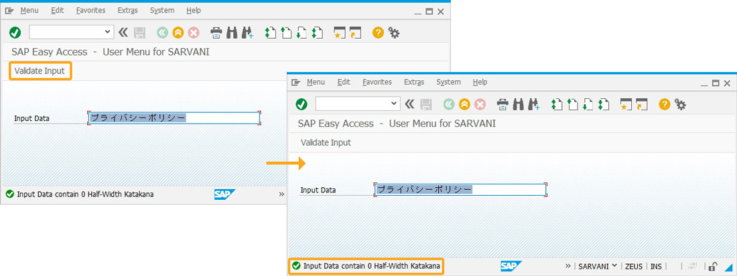
Task: Open Menu in back window menu bar
Action: tap(29, 10)
